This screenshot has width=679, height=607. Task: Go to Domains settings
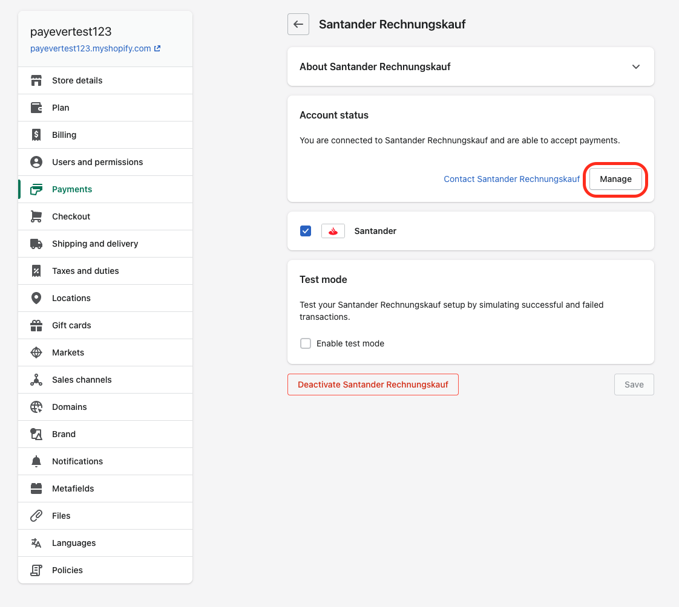pyautogui.click(x=105, y=407)
